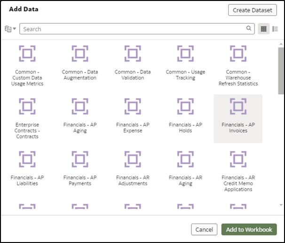Select the Financials - AP Holds icon
285x243 pixels.
tap(185, 106)
